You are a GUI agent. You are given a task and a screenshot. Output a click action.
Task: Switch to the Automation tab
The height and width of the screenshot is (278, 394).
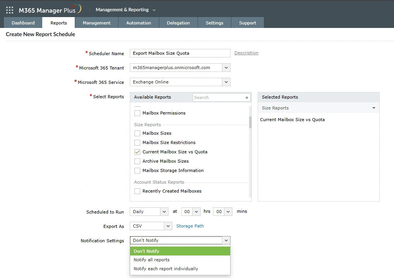coord(138,23)
